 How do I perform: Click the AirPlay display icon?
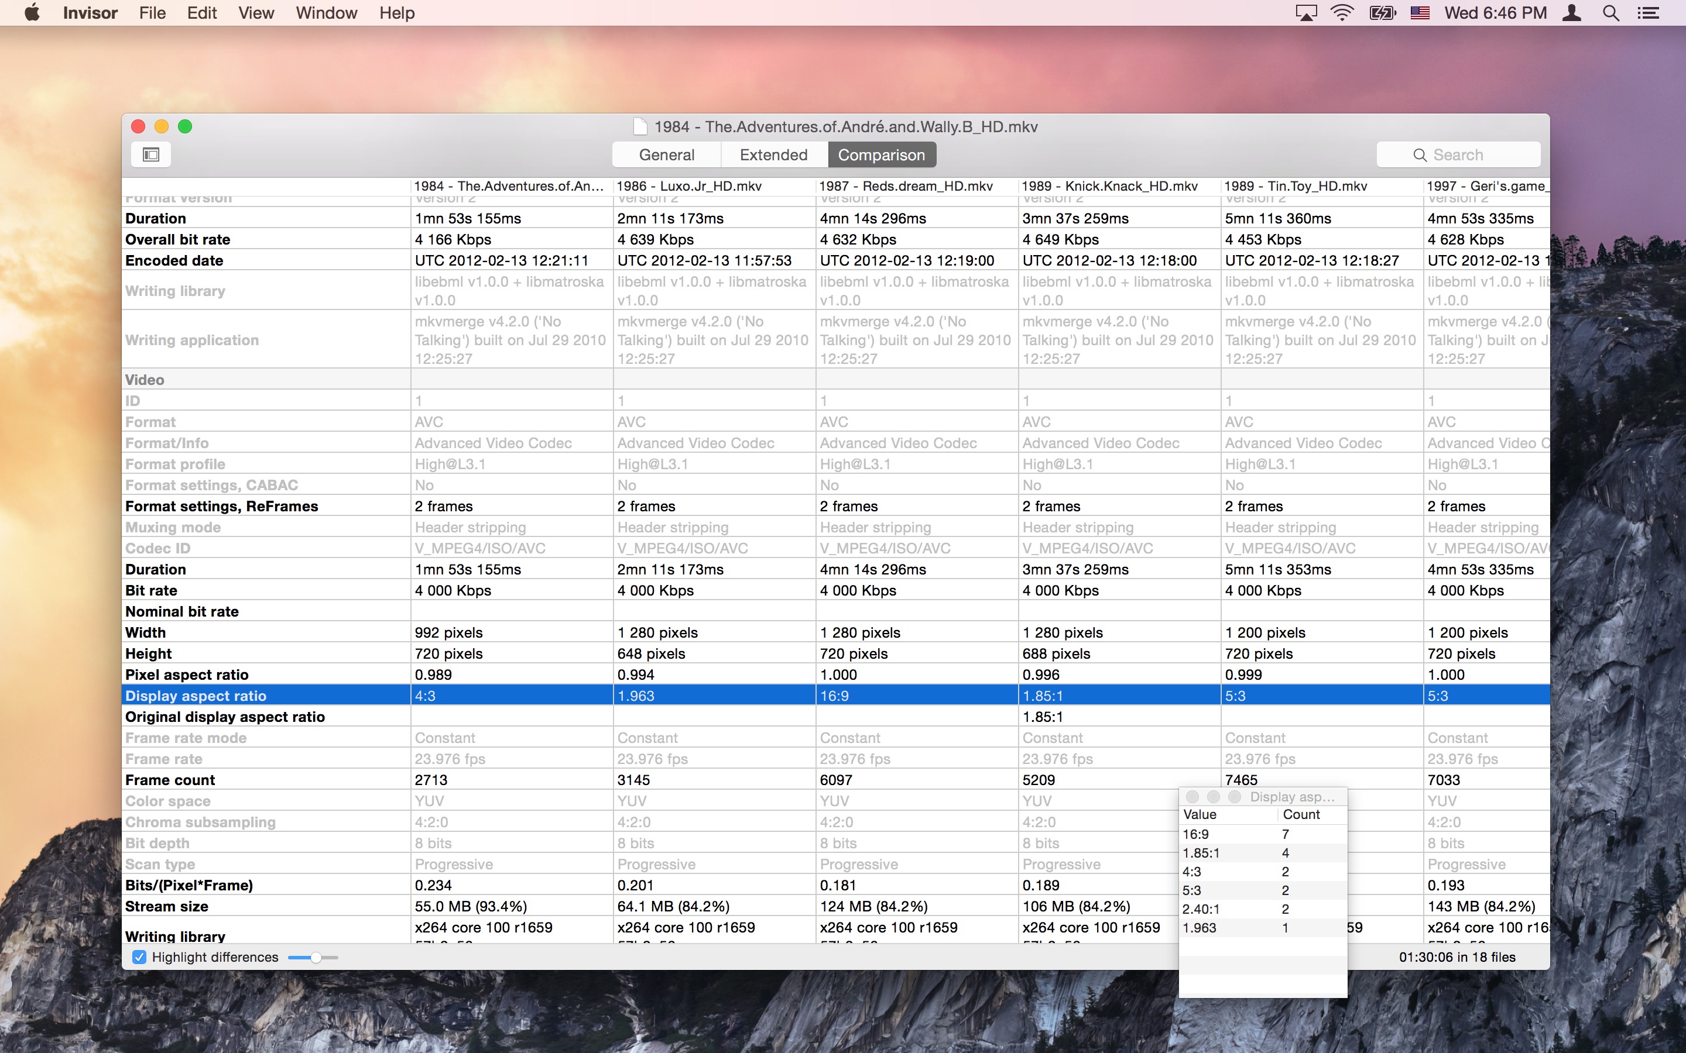click(1305, 13)
